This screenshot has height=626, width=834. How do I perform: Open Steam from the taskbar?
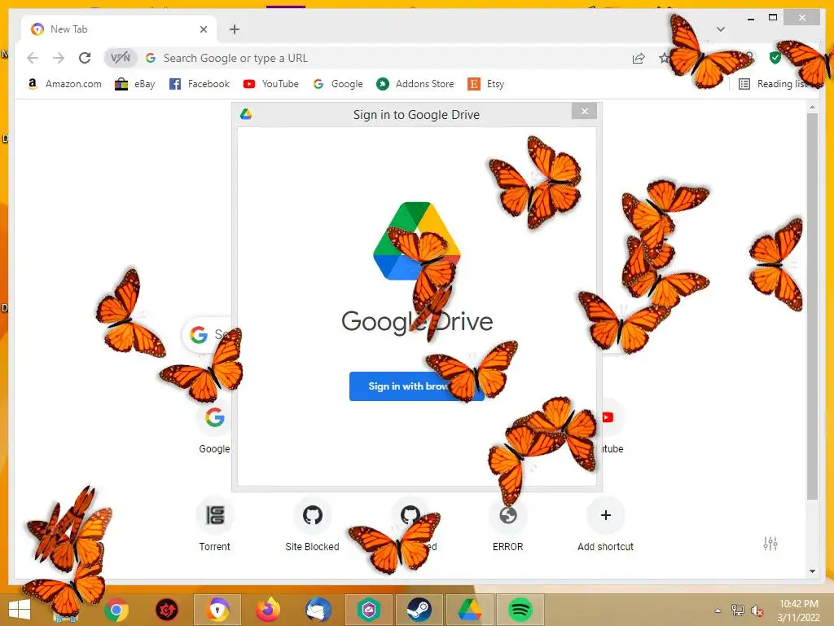click(419, 610)
